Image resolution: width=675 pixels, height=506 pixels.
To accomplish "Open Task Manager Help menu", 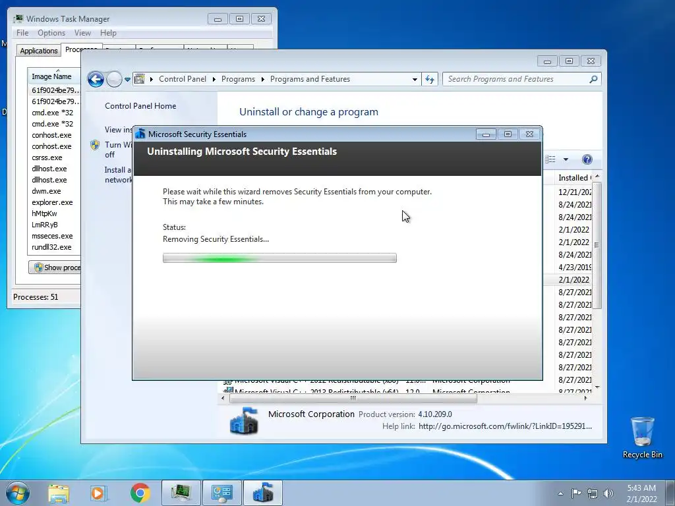I will click(108, 33).
